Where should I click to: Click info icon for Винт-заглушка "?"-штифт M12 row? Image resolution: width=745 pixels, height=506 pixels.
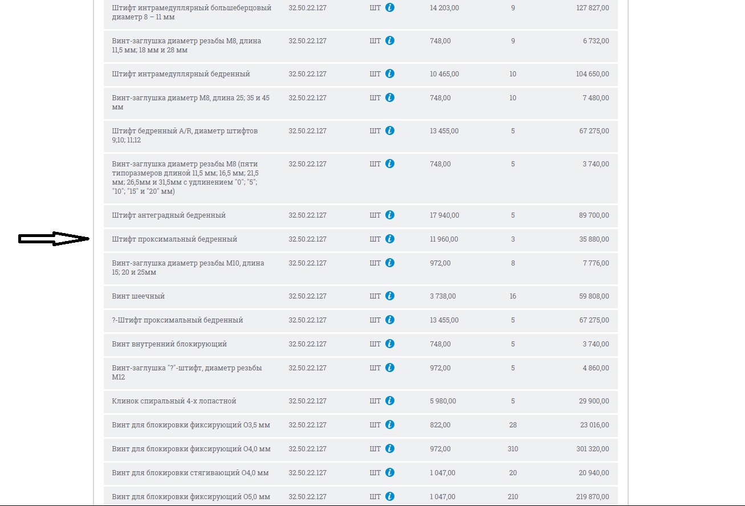click(x=390, y=368)
